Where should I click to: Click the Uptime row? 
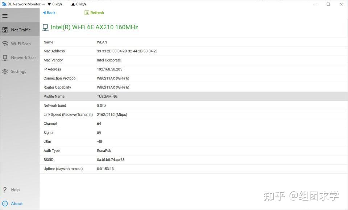tap(145, 168)
